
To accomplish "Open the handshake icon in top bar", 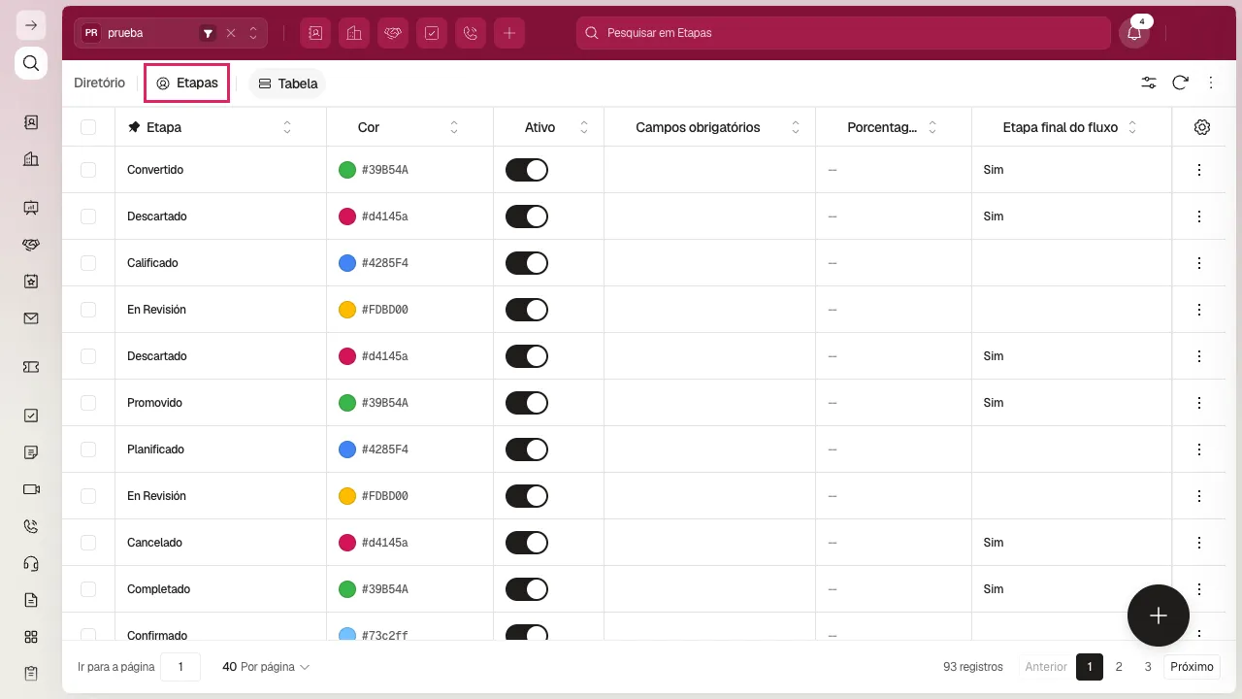I will click(x=393, y=33).
